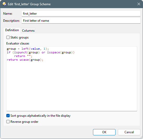Viewport: 143px width, 139px height.
Task: Click the blue value keyword in the evaluator code
Action: (x=35, y=49)
